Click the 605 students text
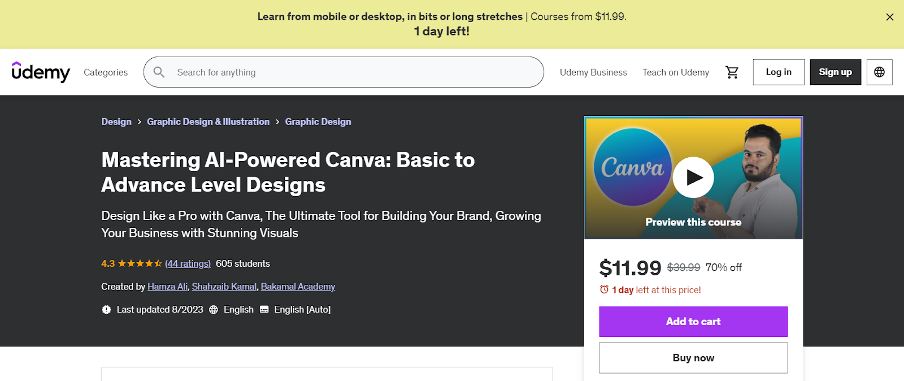 [243, 263]
